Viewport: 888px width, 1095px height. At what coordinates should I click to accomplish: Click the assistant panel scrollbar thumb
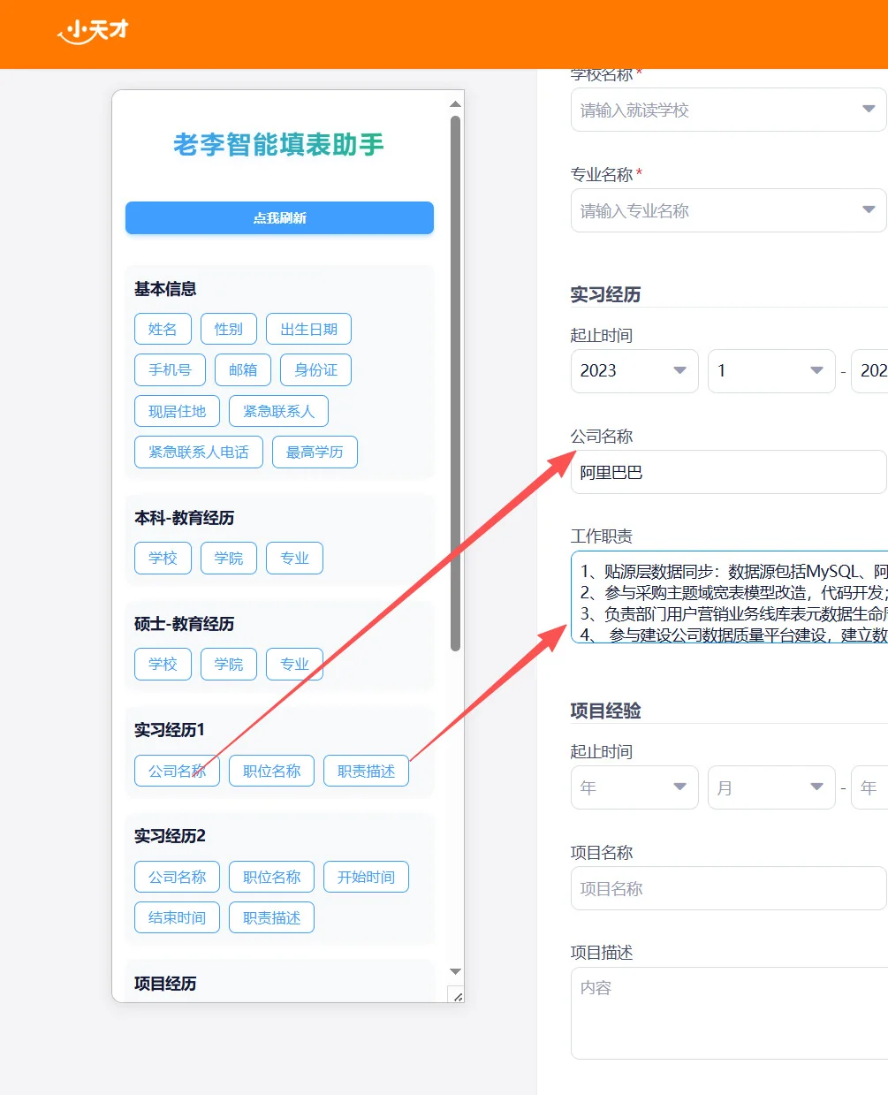pos(456,383)
